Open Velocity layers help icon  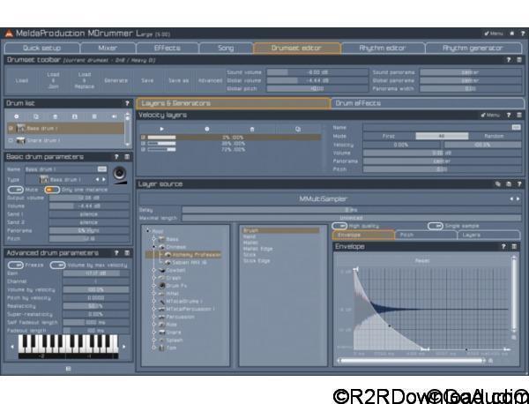click(x=509, y=115)
